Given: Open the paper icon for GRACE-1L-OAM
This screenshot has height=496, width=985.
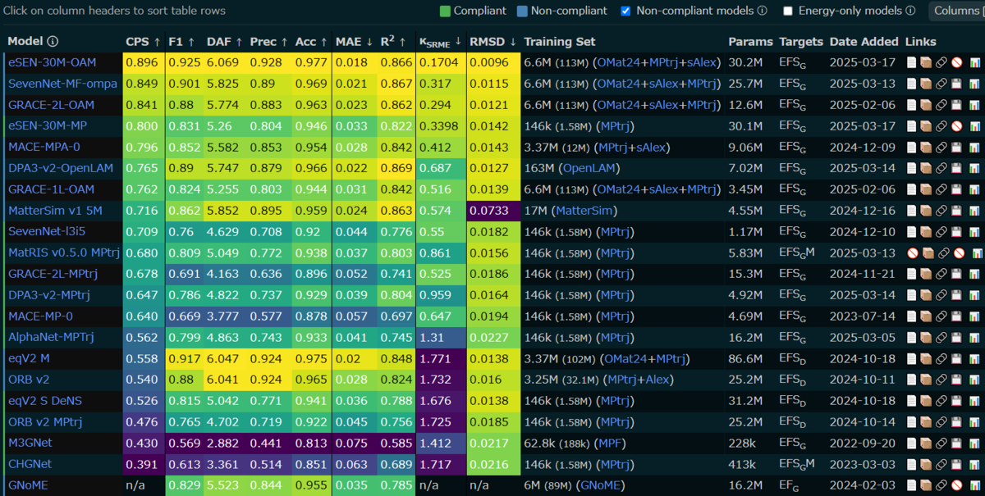Looking at the screenshot, I should [x=912, y=189].
